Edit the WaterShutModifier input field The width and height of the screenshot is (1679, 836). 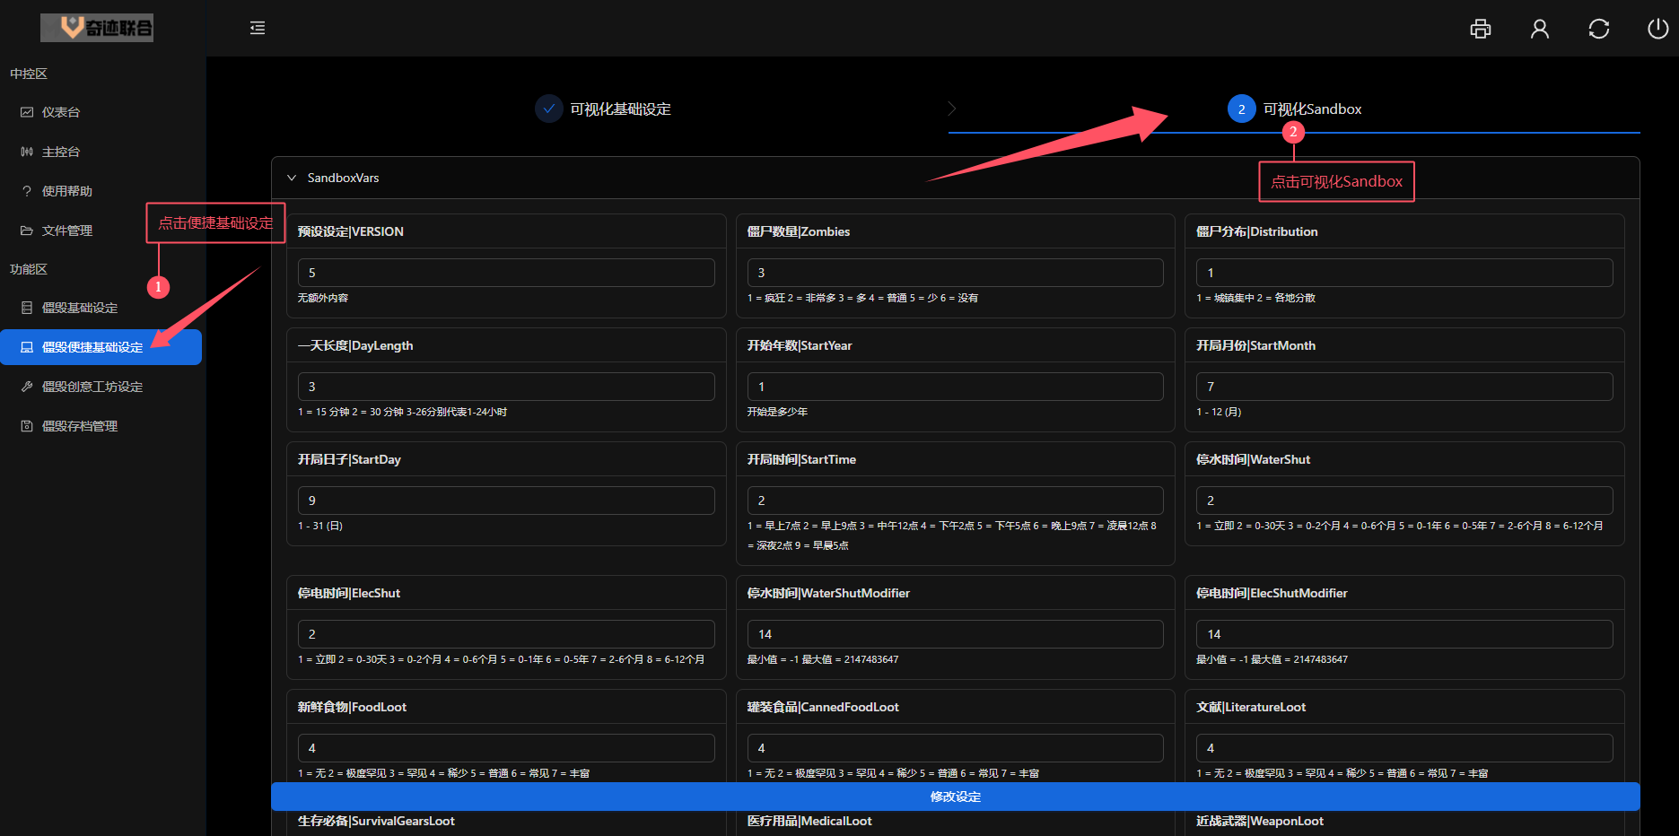pyautogui.click(x=955, y=634)
